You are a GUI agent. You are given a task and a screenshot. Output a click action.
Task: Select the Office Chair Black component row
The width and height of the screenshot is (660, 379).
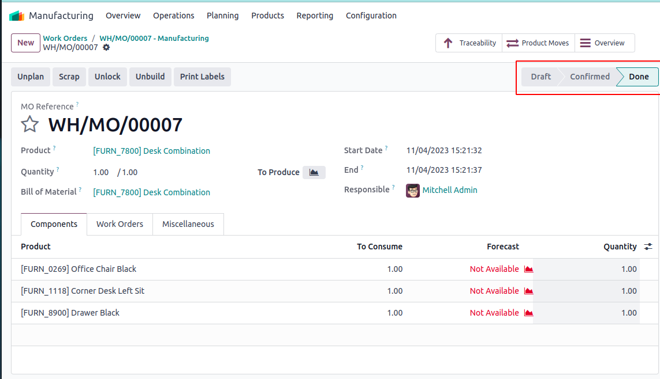tap(335, 269)
